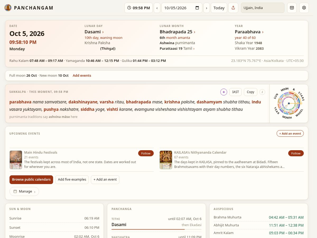Expand the Paraabhava year details
The image size is (317, 238).
(249, 32)
